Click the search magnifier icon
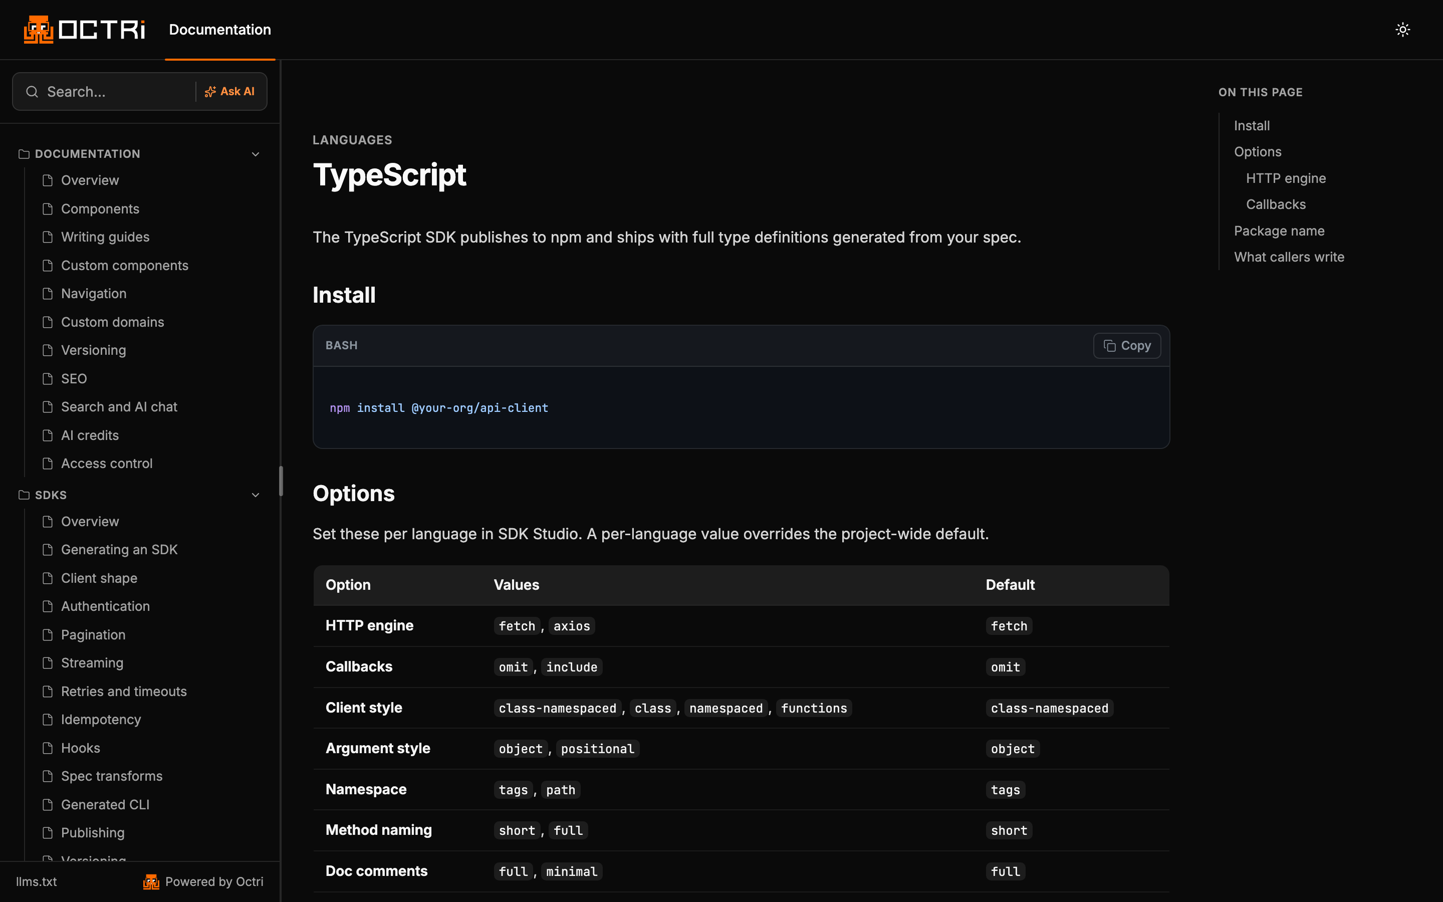 point(32,91)
